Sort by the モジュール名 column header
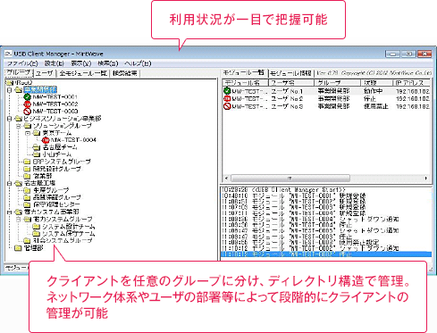Screen dimensions: 437x333 [246, 82]
